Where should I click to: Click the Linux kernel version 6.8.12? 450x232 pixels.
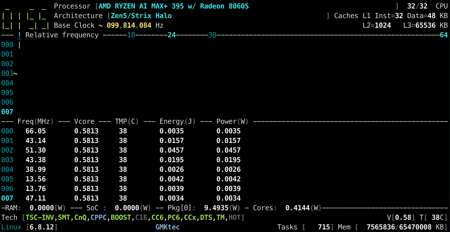42,227
